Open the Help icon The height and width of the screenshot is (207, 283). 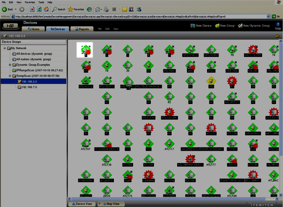[278, 26]
